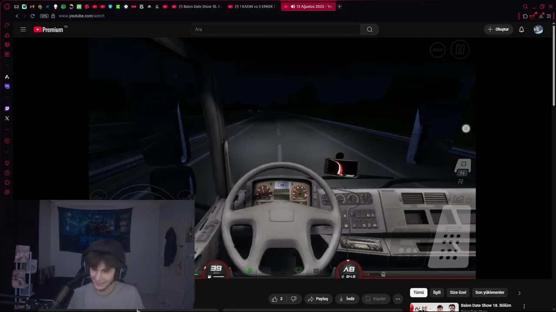
Task: Open the X (Twitter) sidebar panel
Action: (x=7, y=118)
